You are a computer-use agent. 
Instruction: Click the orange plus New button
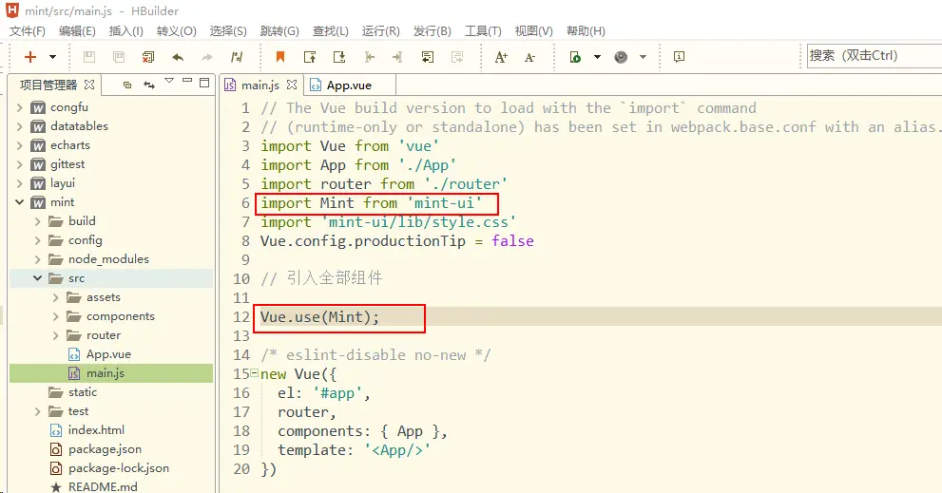[x=30, y=57]
